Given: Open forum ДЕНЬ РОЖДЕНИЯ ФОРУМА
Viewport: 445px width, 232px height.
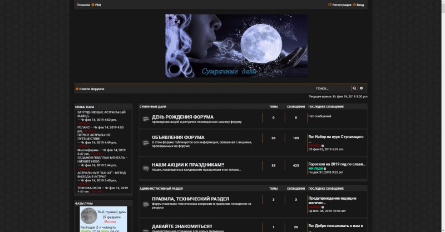Looking at the screenshot, I should click(182, 117).
